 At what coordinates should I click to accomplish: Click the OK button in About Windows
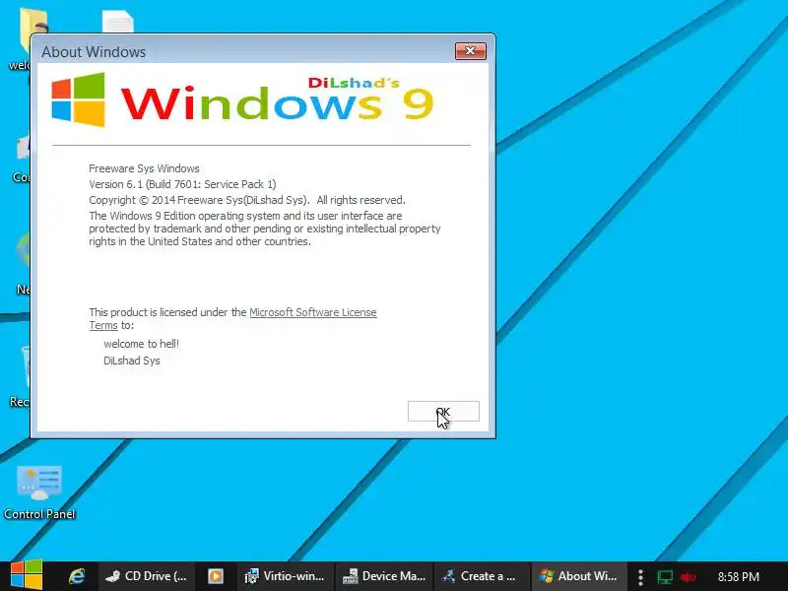click(x=443, y=412)
